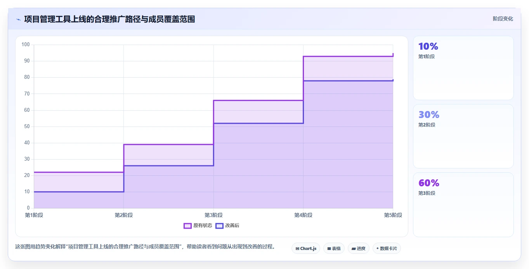Screen dimensions: 529x269
Task: Click the 第5阶段 x-axis label
Action: (x=393, y=215)
